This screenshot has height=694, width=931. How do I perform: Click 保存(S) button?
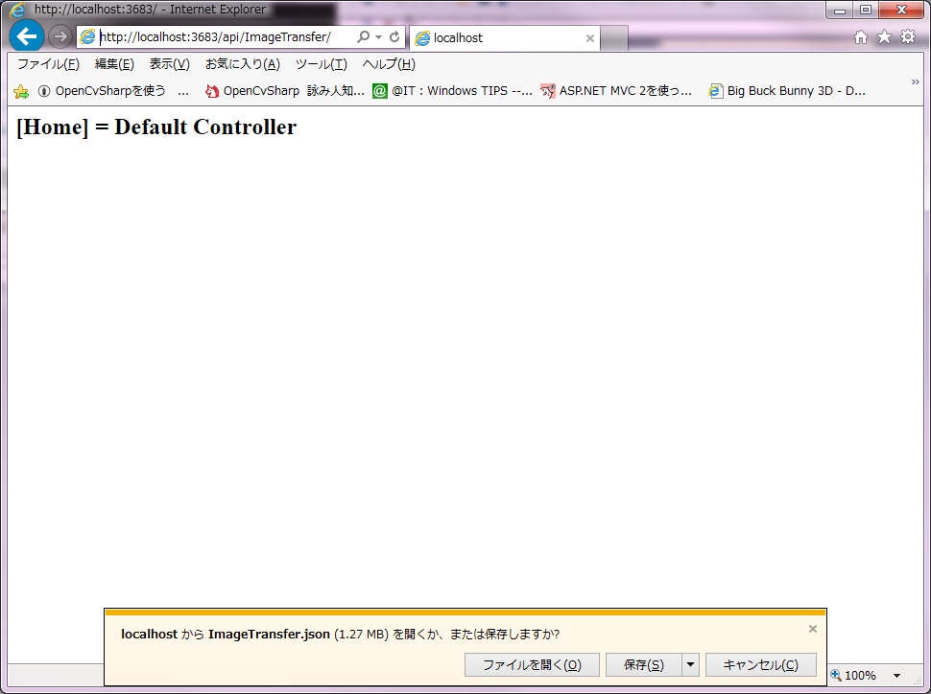click(x=644, y=665)
